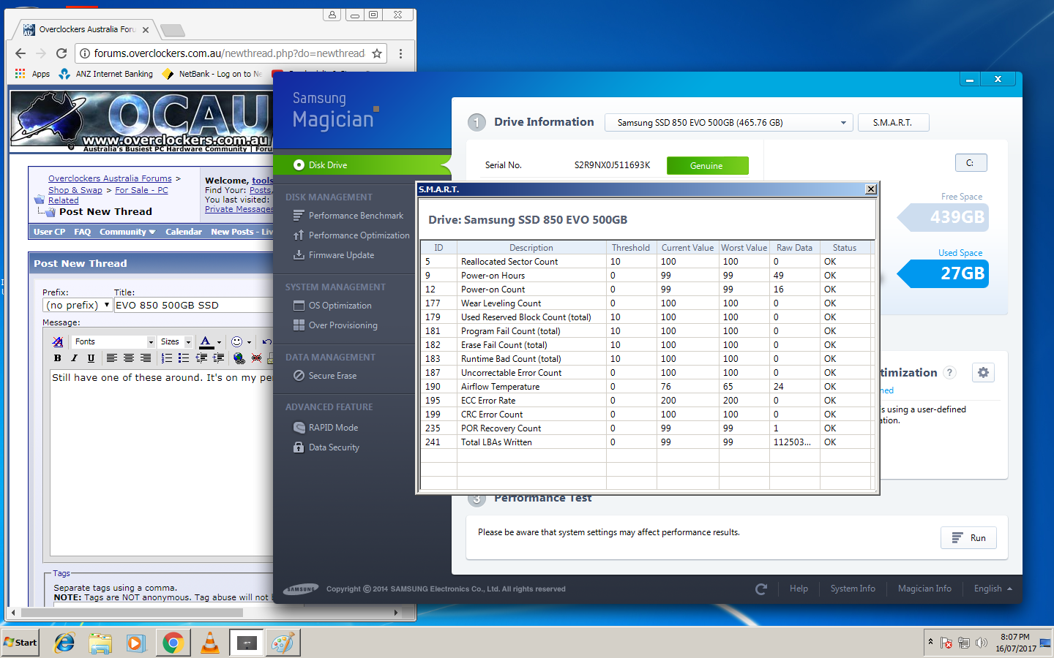
Task: Bookmark page with star icon
Action: pyautogui.click(x=377, y=53)
